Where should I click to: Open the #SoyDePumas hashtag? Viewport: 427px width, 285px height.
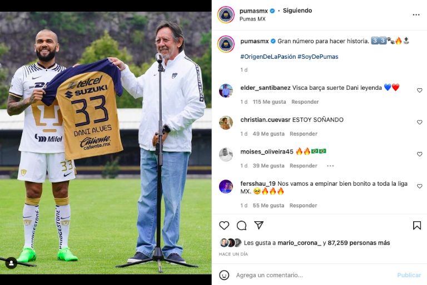(x=318, y=57)
